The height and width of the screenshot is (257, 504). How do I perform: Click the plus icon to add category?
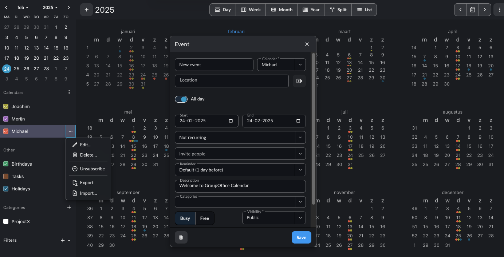click(x=69, y=207)
